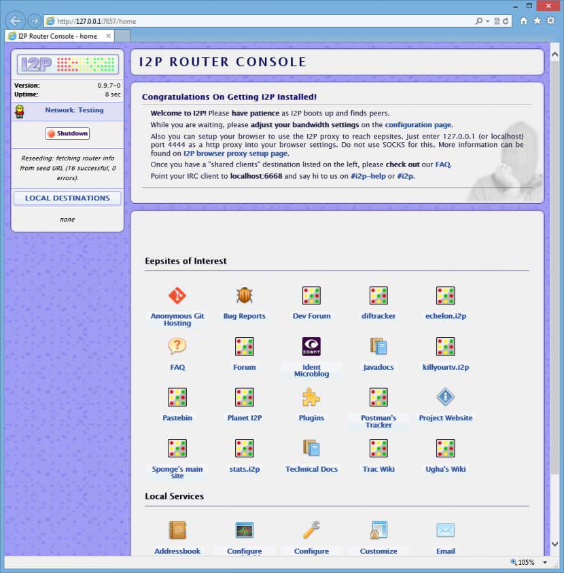Follow the #i2p IRC channel link

point(405,176)
